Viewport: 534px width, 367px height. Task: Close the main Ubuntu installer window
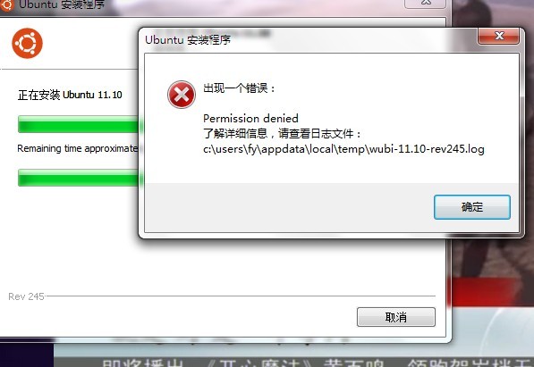(426, 4)
